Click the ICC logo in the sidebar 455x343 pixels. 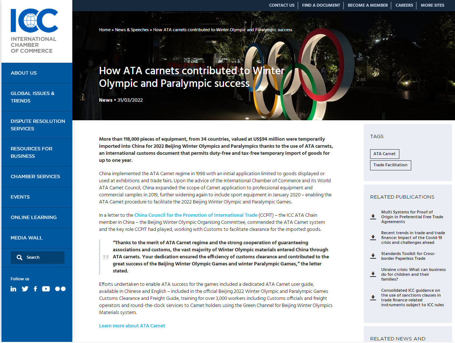pos(34,31)
